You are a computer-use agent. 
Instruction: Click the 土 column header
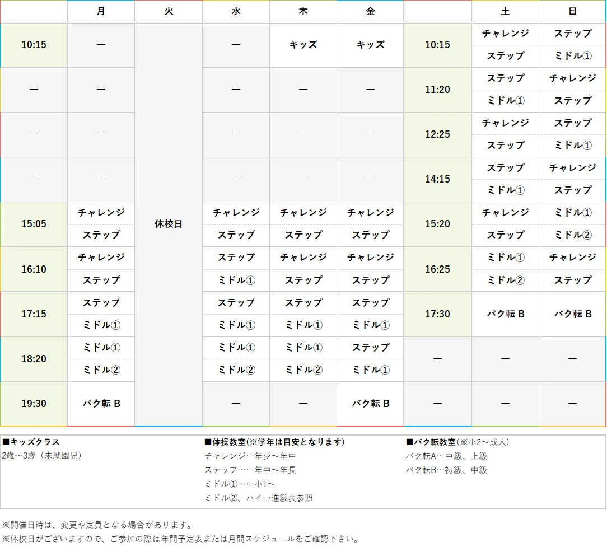coord(505,11)
